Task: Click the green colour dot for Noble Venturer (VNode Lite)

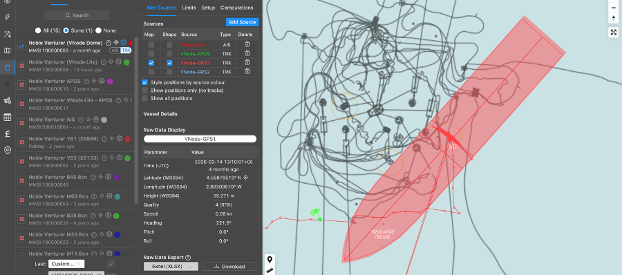Action: [126, 62]
